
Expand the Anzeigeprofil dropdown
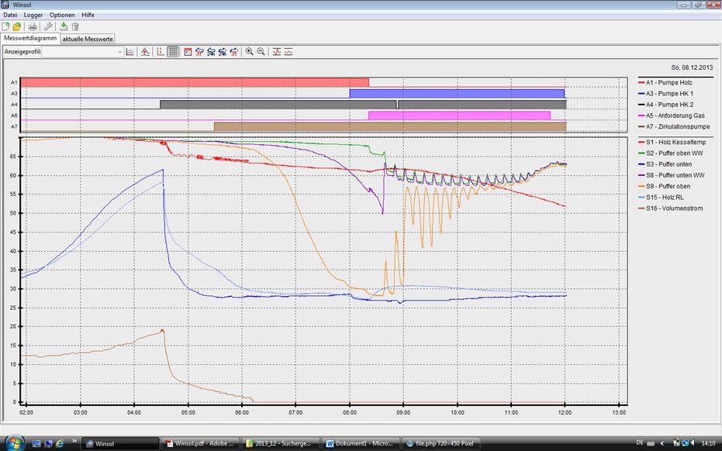click(x=120, y=52)
